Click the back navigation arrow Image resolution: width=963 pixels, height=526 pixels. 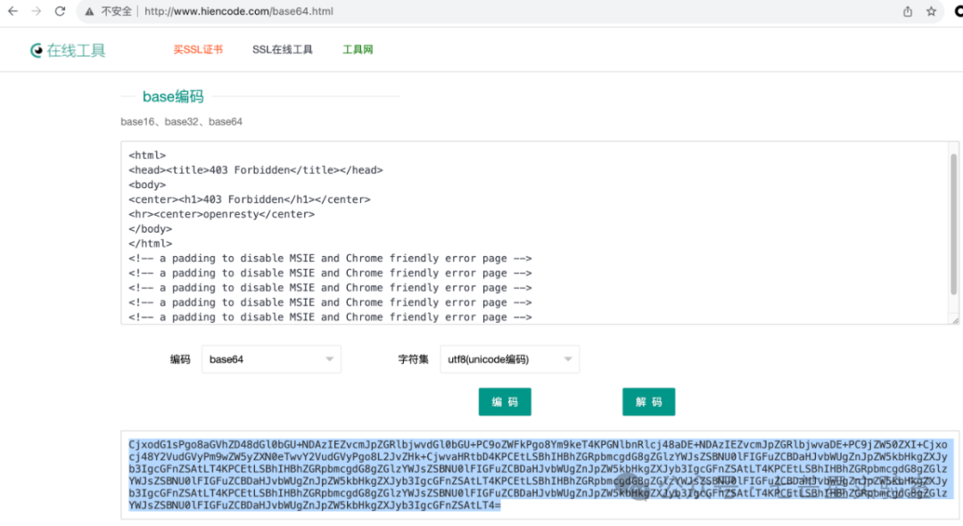[12, 12]
